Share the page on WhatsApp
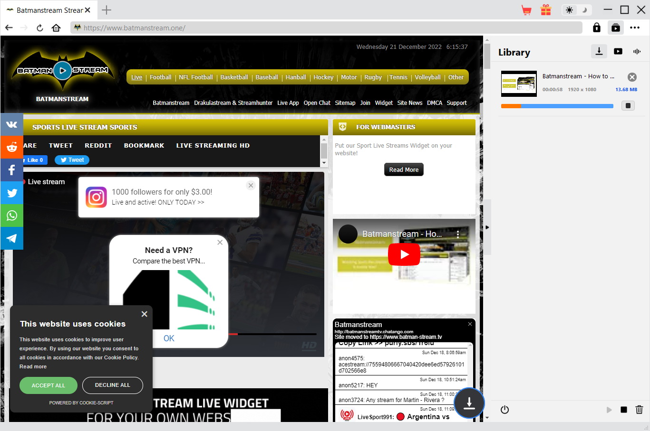 11,215
